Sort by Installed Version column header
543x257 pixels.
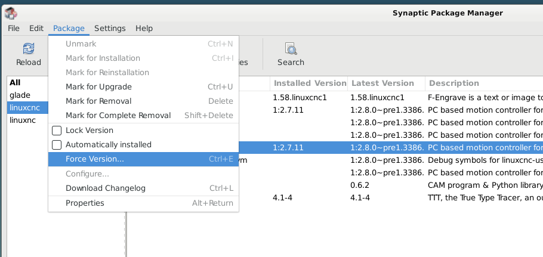point(309,83)
